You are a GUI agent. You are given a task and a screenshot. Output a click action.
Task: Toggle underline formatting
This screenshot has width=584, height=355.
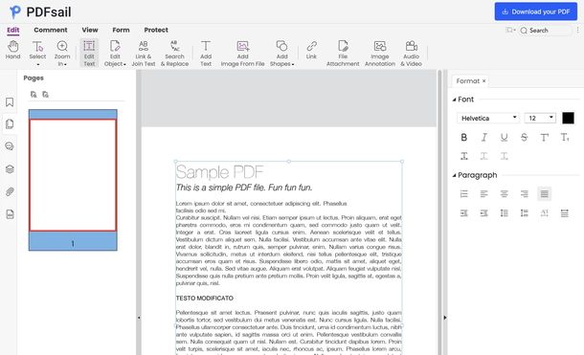click(x=504, y=138)
